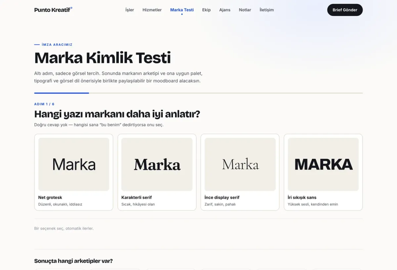Click the 'Hangi yazı markanı daha iyi anlatır?' question
The image size is (397, 270).
tap(117, 114)
